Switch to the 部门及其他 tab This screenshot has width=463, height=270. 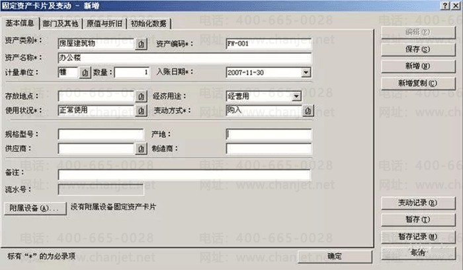point(61,24)
